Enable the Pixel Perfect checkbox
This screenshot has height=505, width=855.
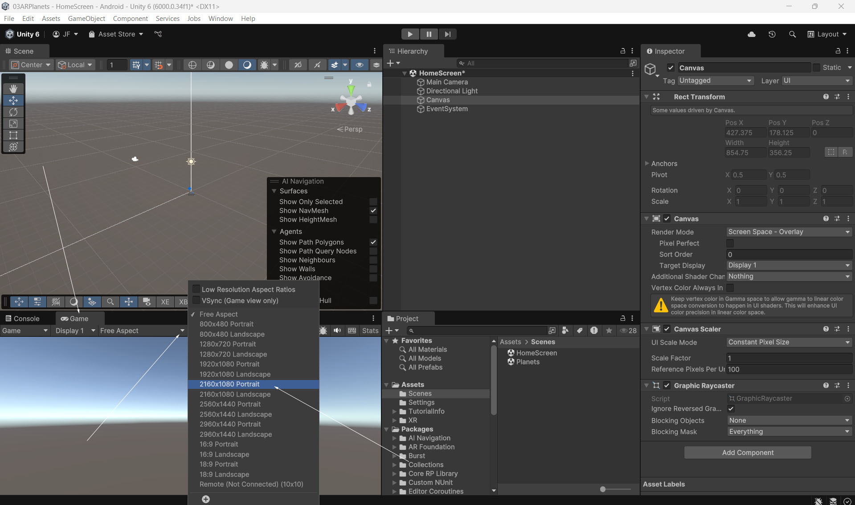coord(730,243)
